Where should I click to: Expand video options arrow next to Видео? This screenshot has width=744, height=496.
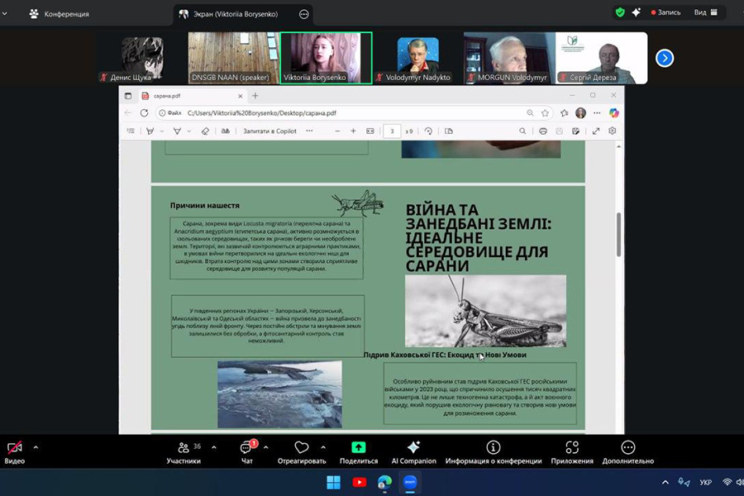click(36, 447)
